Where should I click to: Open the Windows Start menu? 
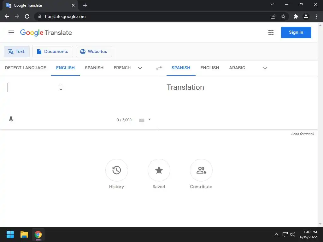(10, 234)
